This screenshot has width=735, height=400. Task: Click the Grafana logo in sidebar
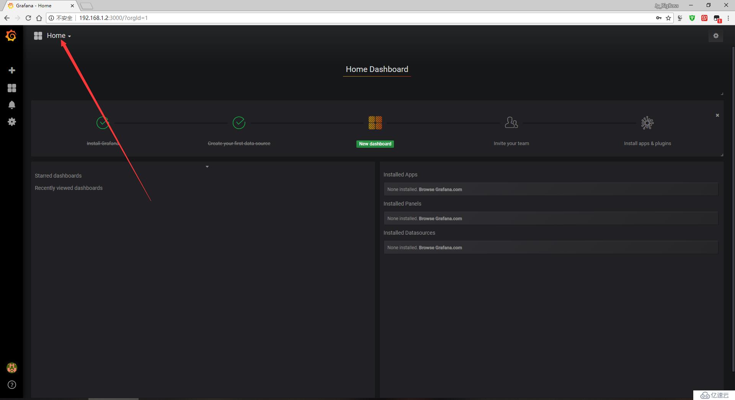click(11, 36)
